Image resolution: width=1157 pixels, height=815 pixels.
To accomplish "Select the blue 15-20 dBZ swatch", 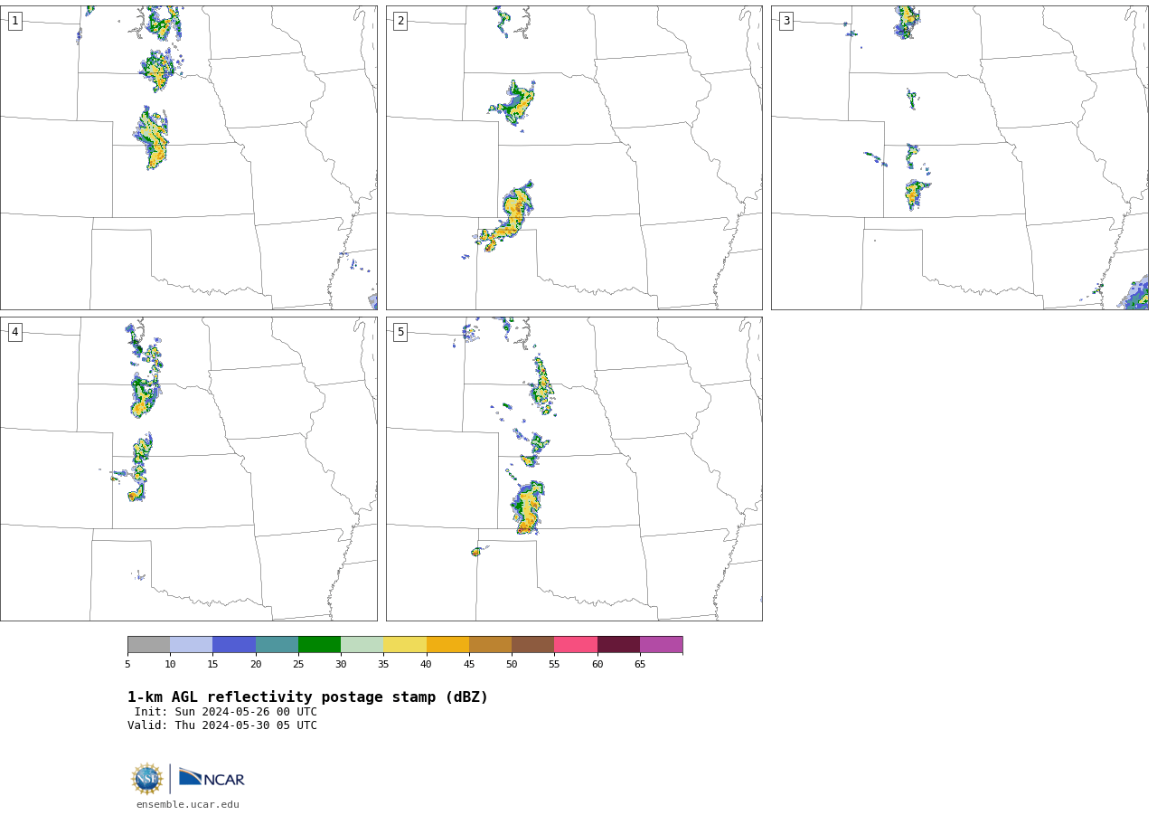I will click(234, 645).
